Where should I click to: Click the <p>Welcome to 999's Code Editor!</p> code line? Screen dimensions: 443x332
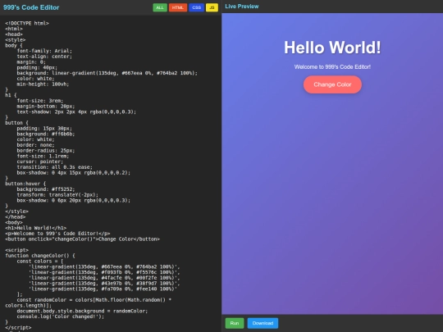tap(57, 234)
